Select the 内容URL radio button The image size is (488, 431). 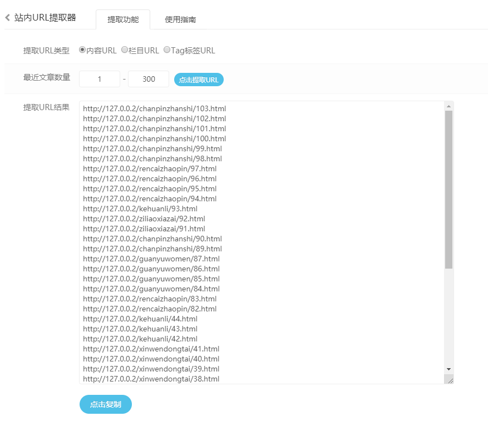(82, 50)
